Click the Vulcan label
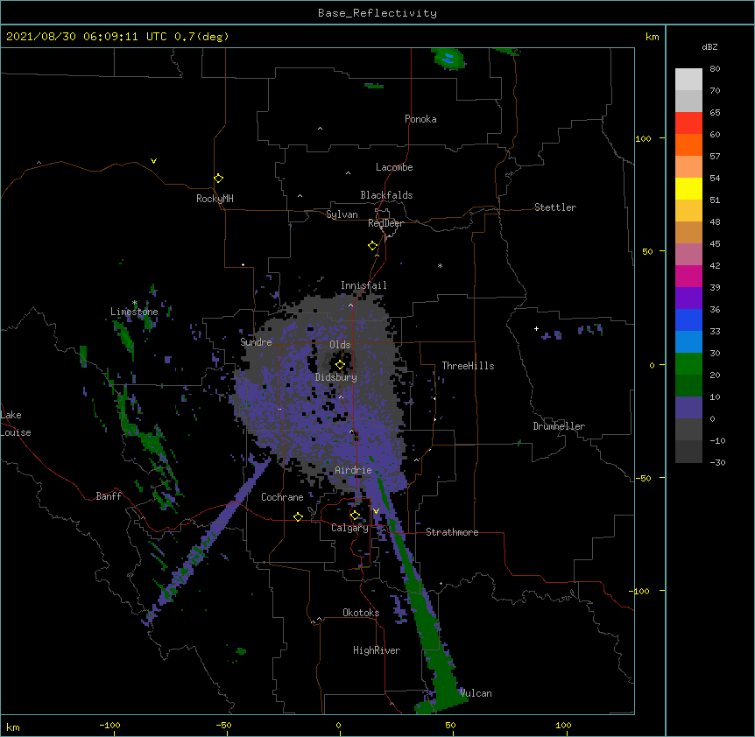This screenshot has height=737, width=755. coord(476,693)
